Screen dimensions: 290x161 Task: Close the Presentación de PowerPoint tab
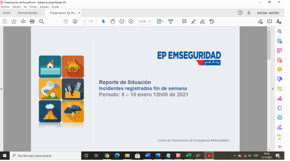coord(79,13)
